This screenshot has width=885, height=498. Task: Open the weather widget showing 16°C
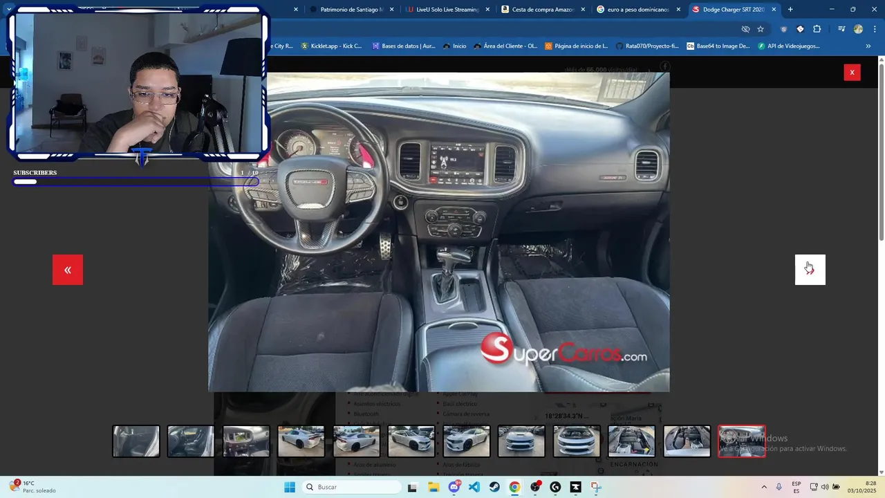pos(32,487)
